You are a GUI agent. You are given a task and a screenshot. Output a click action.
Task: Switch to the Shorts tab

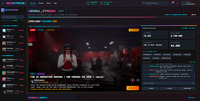[48, 3]
